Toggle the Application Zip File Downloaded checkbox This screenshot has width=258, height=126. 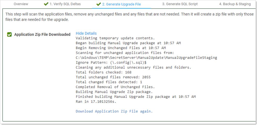coord(9,35)
